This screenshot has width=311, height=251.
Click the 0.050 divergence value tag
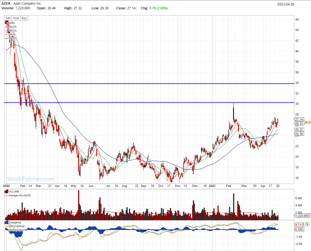[x=299, y=229]
